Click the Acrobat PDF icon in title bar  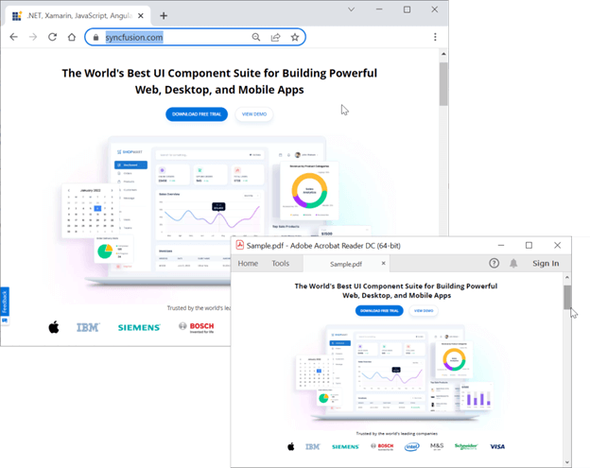[240, 245]
